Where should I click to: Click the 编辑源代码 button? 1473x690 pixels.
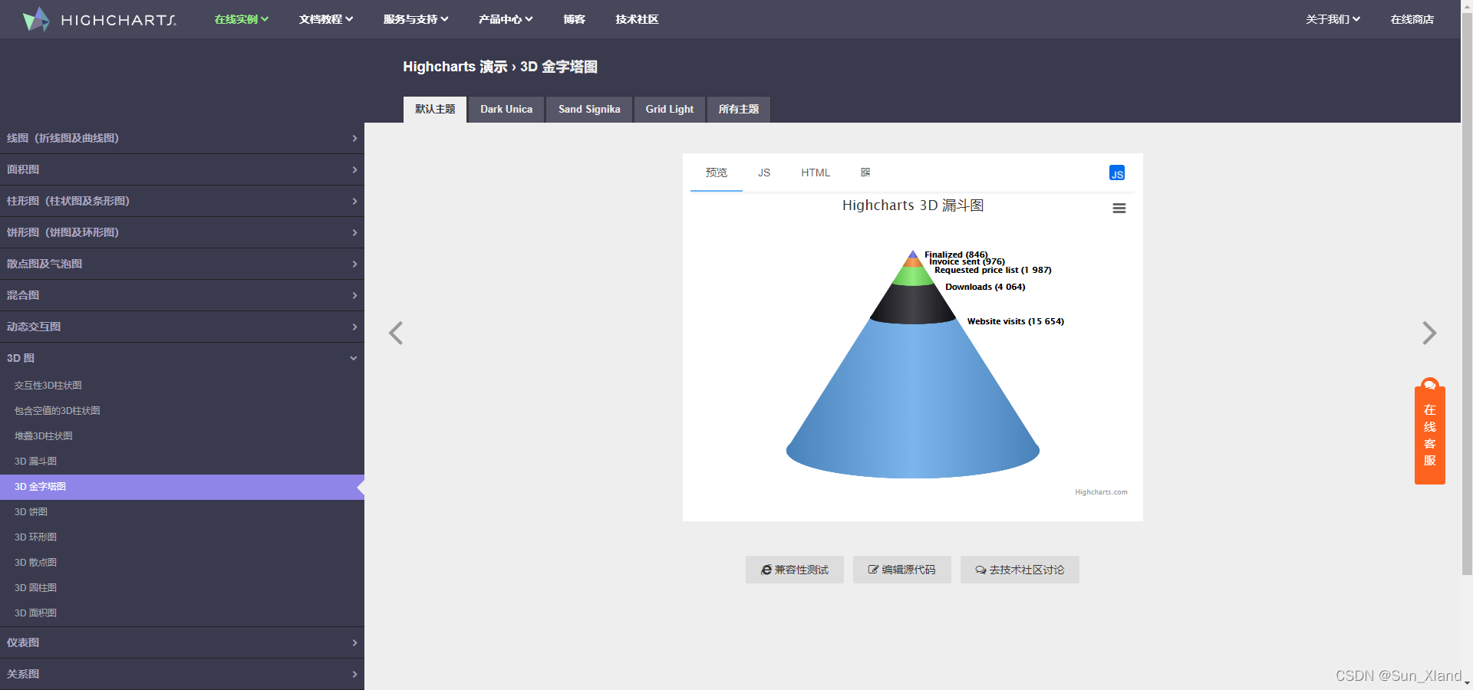tap(902, 570)
